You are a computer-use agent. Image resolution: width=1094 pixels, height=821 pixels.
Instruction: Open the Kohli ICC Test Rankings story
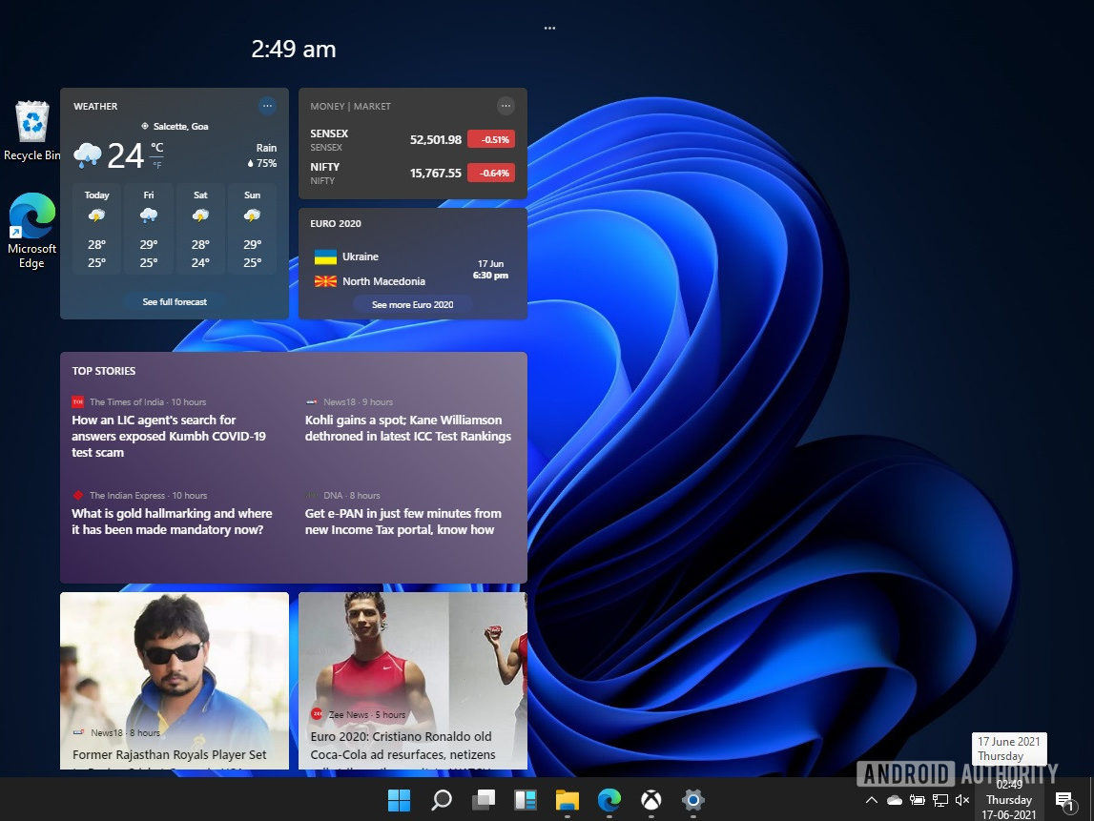click(407, 428)
